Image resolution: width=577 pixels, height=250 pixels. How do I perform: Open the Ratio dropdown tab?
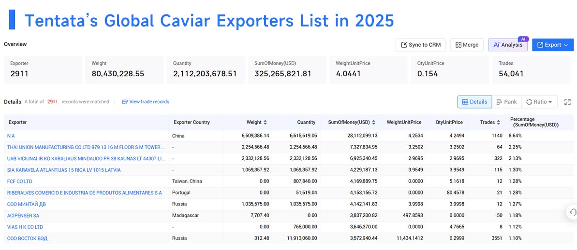[539, 102]
